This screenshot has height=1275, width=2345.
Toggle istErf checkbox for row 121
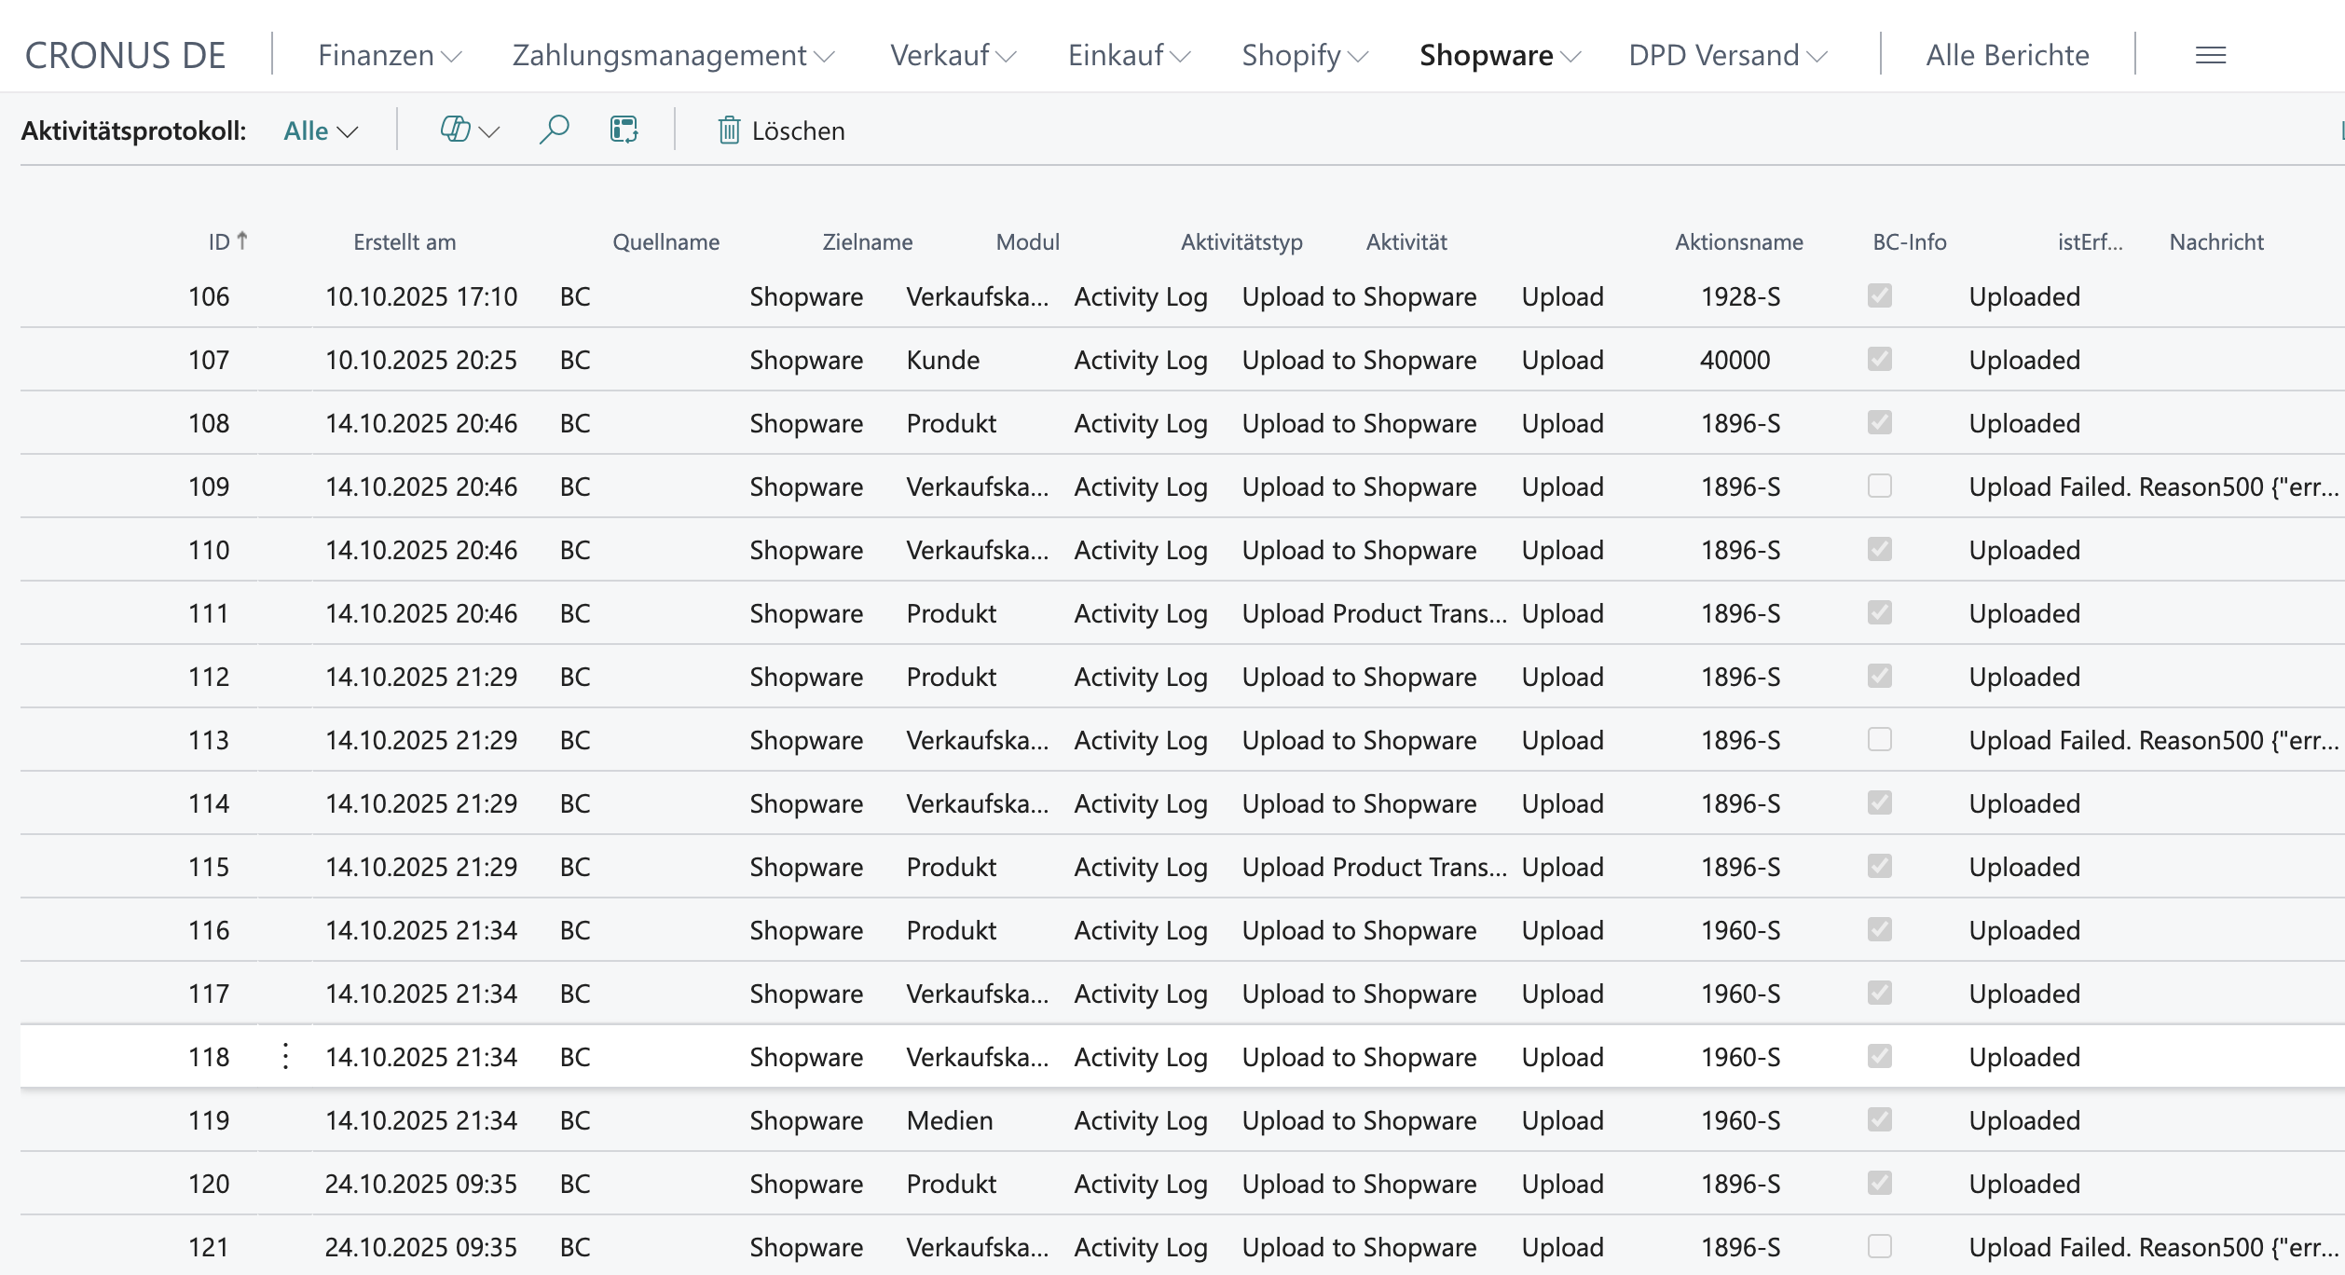(x=1880, y=1246)
